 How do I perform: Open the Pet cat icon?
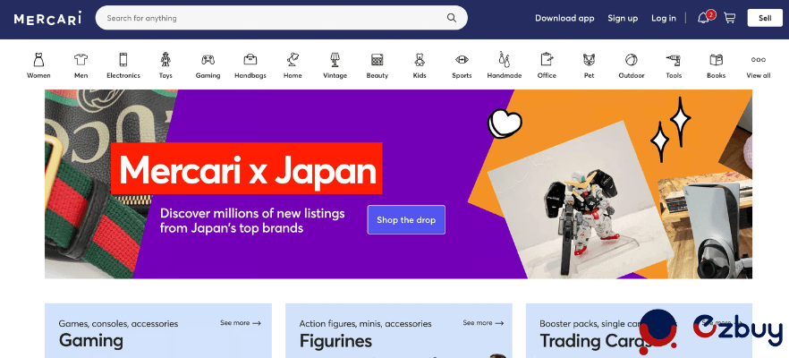(589, 60)
